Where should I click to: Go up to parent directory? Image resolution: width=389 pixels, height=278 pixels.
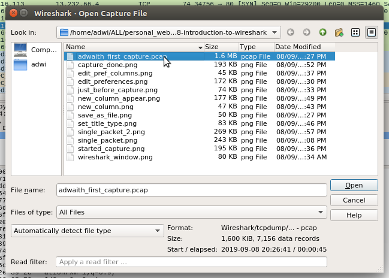[322, 32]
